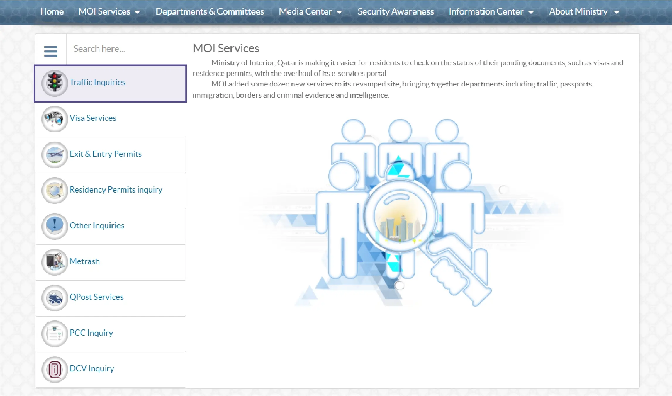Click the Other Inquiries exclamation icon
Viewport: 672px width, 396px height.
pyautogui.click(x=55, y=226)
